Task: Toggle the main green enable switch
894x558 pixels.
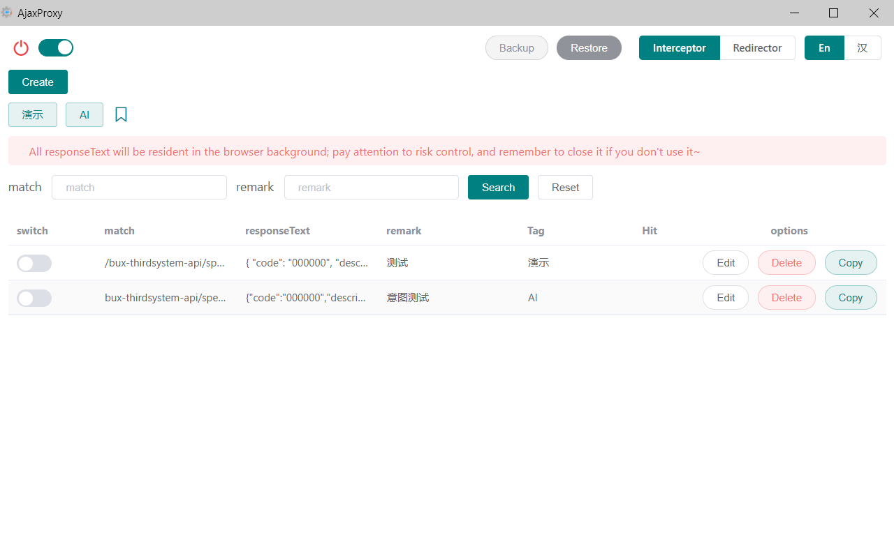Action: 56,47
